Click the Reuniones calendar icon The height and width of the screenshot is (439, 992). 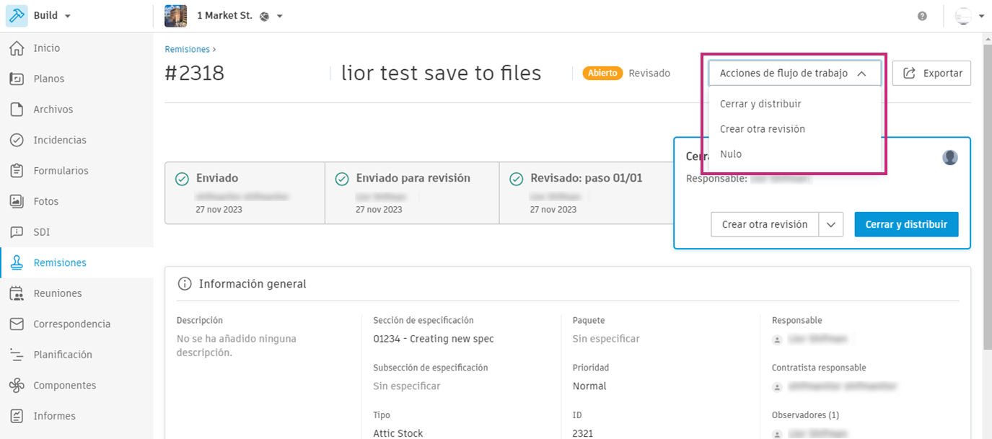(17, 293)
